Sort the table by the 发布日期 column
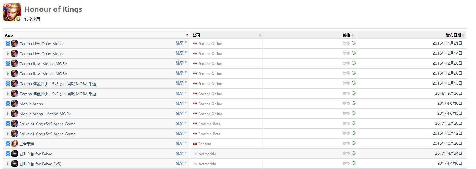 [x=412, y=35]
